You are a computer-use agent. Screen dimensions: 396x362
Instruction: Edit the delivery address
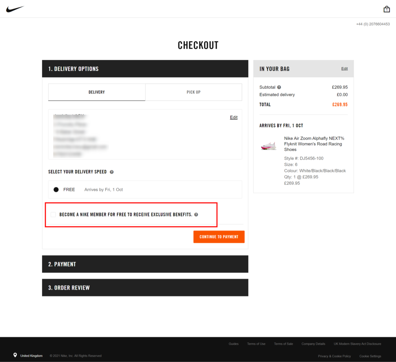[234, 118]
